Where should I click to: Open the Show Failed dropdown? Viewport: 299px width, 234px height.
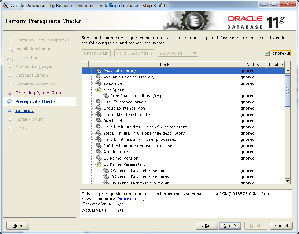(x=178, y=53)
